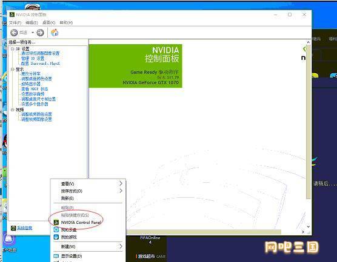Click the 我的游戏 icon in context menu
Screen dimensions: 337x262
(56, 237)
